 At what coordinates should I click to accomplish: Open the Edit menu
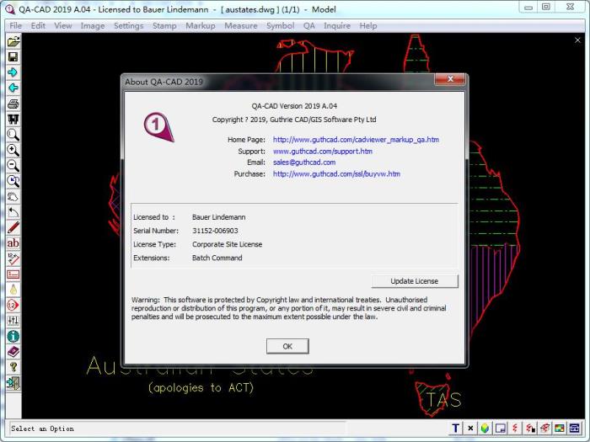point(38,25)
